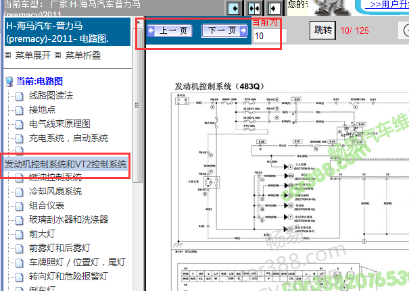Click the 菜单折叠 square icon
The height and width of the screenshot is (291, 409).
[58, 55]
